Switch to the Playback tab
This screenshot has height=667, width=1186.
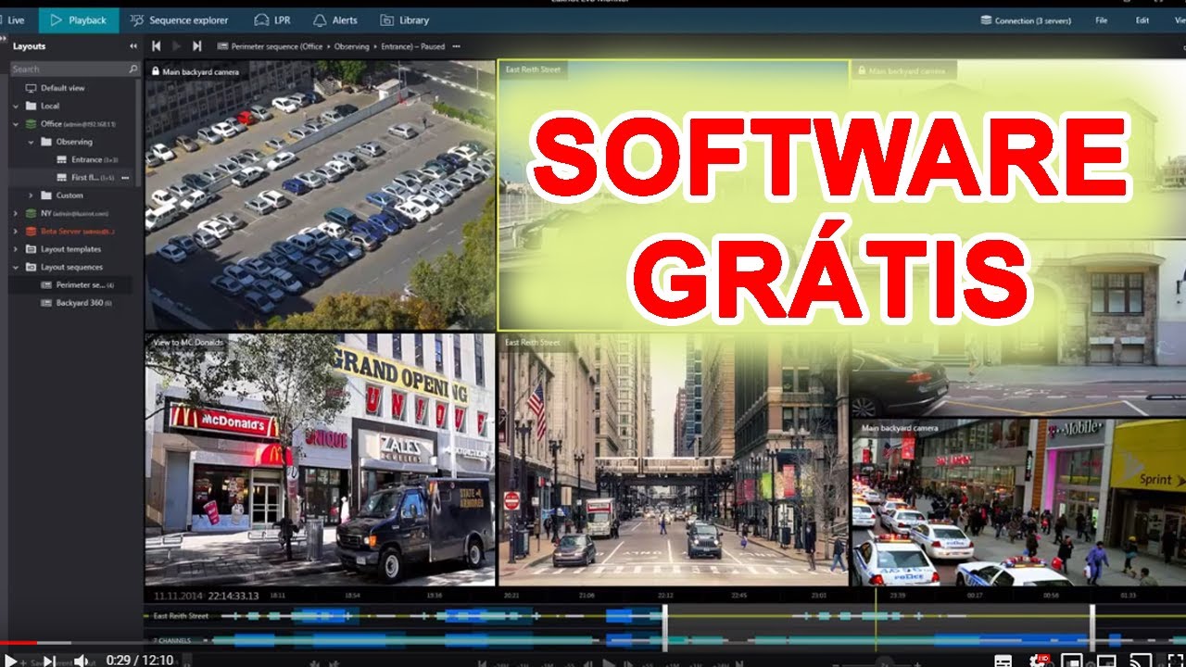point(79,19)
